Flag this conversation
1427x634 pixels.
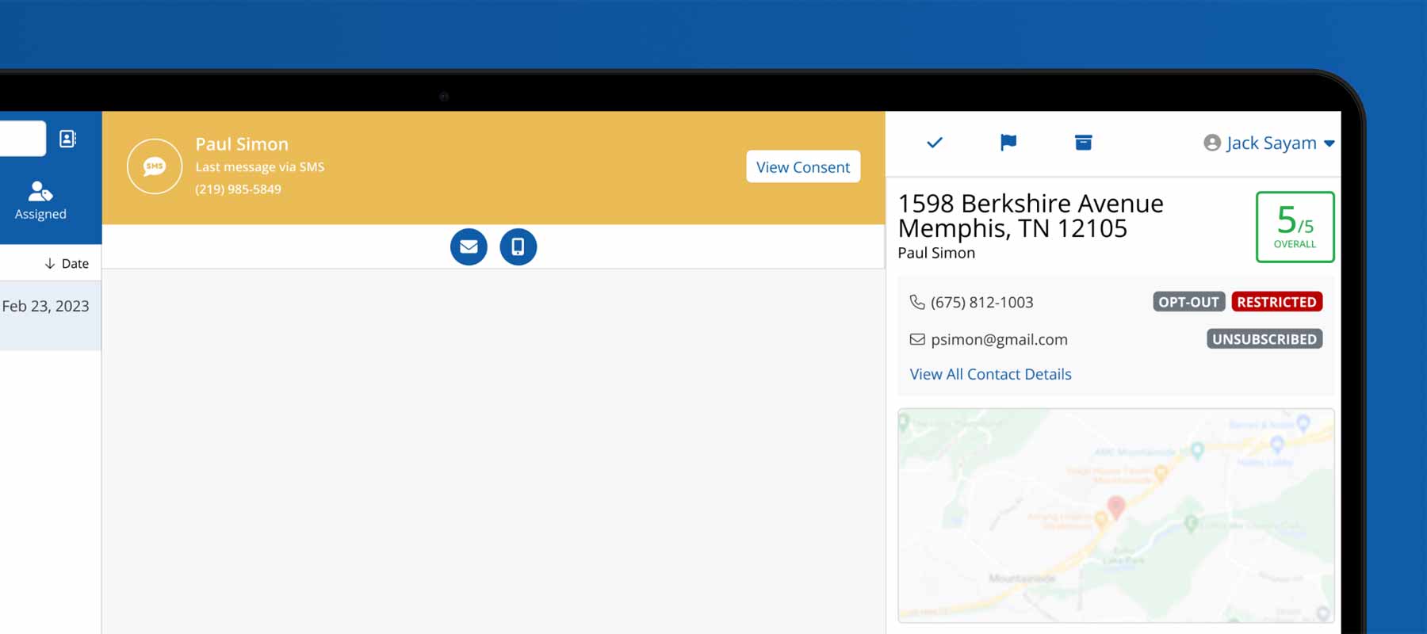click(1008, 143)
